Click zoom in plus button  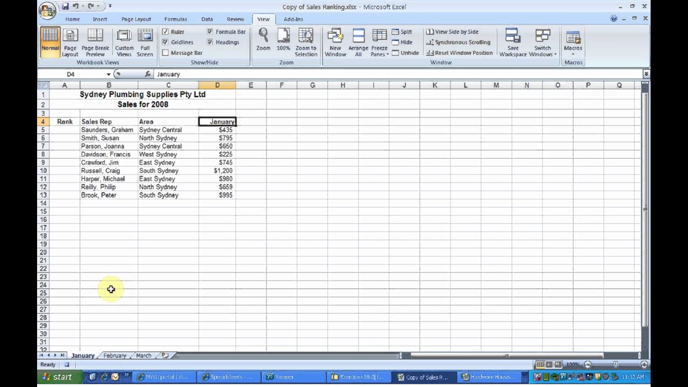coord(644,364)
